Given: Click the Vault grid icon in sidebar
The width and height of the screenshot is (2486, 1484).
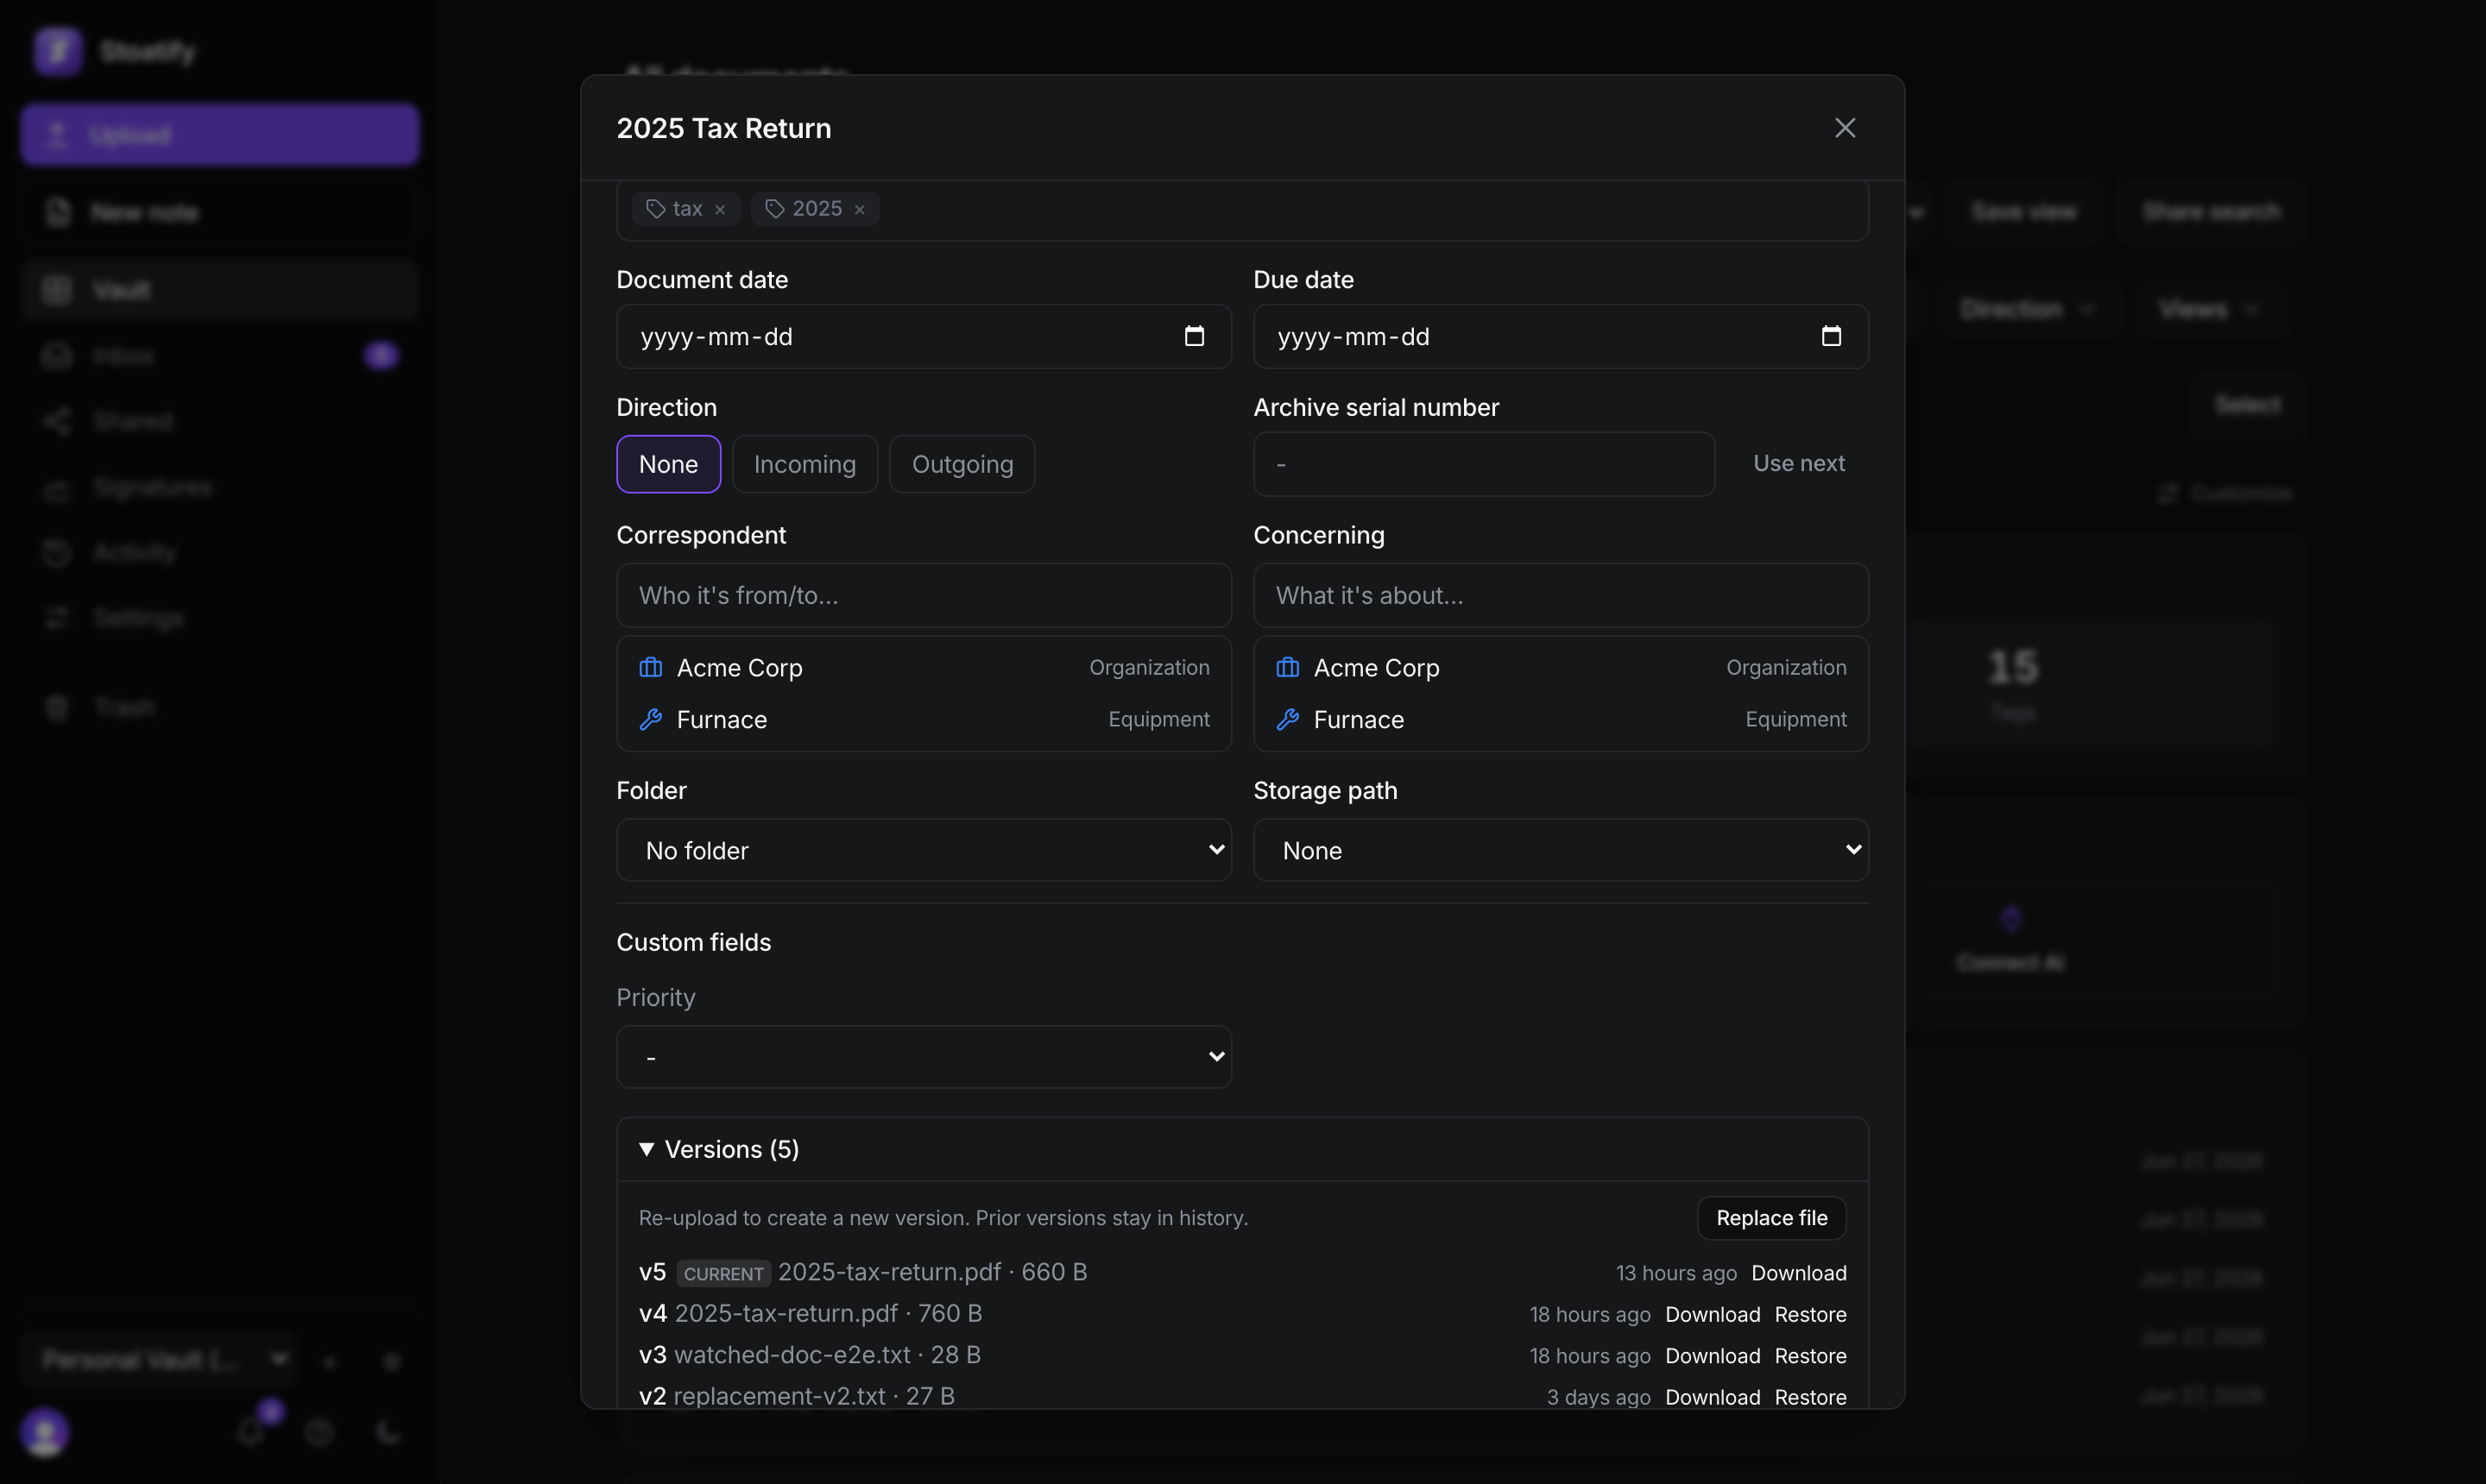Looking at the screenshot, I should coord(57,290).
